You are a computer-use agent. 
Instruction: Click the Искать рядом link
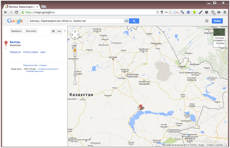click(x=30, y=52)
